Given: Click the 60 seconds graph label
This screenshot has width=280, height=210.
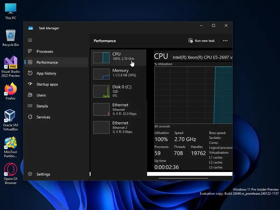Looking at the screenshot, I should (x=162, y=126).
